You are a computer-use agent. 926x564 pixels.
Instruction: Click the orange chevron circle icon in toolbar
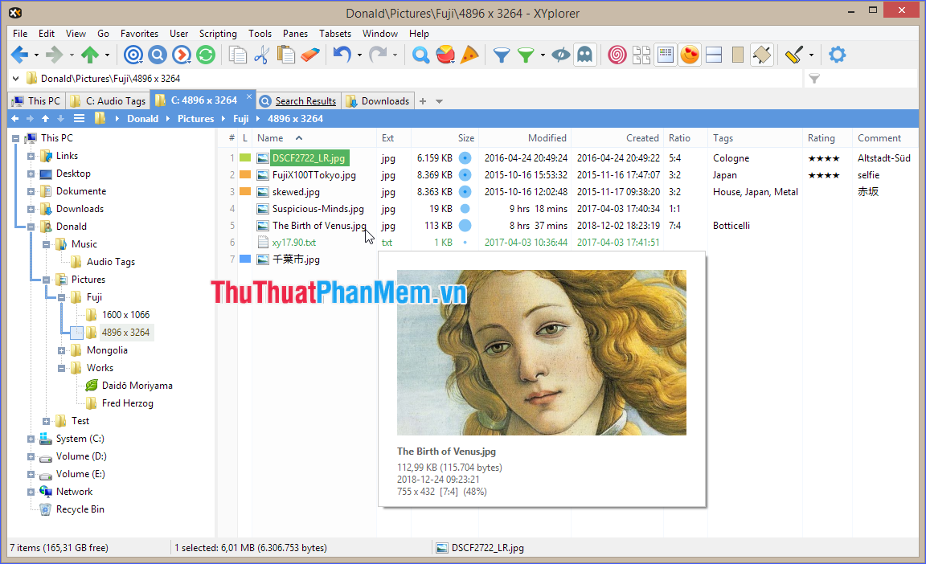click(182, 55)
